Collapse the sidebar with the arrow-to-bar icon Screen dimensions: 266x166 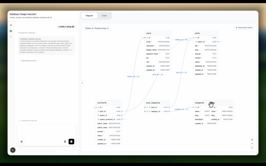coord(11,25)
